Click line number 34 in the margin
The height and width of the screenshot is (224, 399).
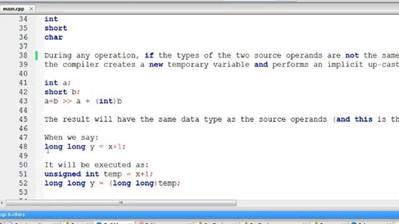23,19
